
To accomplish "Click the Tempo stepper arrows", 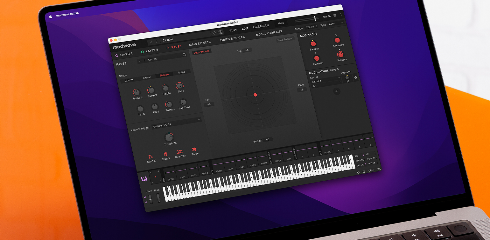I will pos(316,26).
